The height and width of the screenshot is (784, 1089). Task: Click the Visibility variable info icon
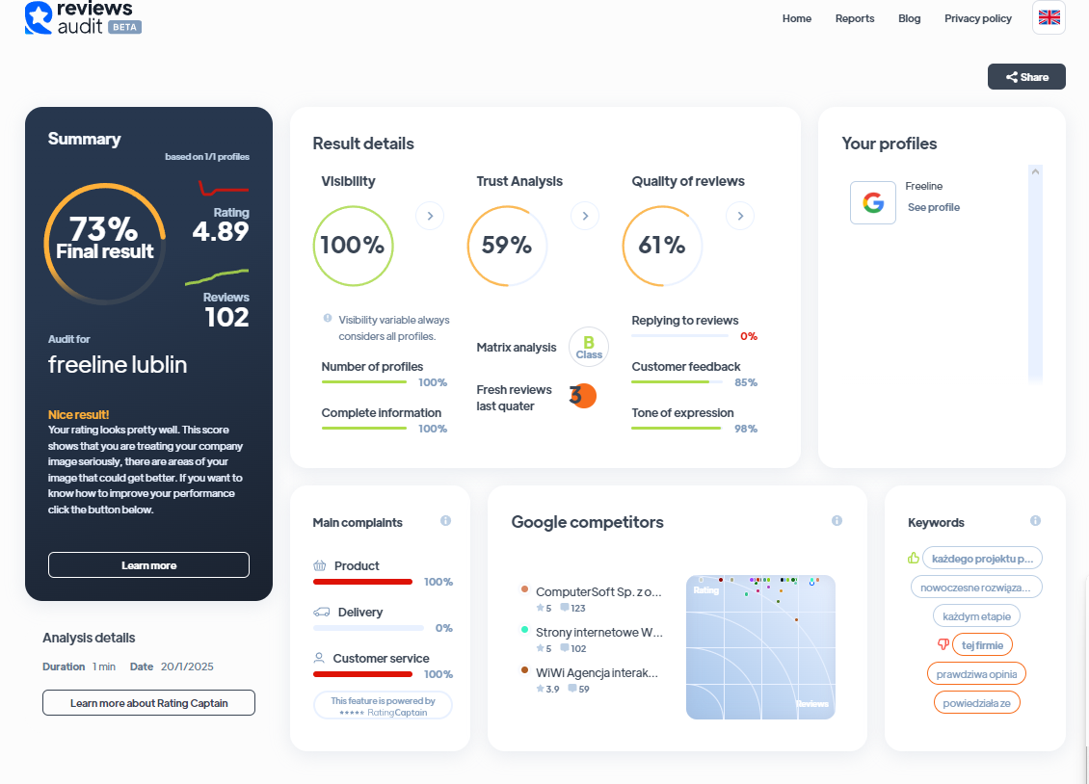click(x=327, y=319)
